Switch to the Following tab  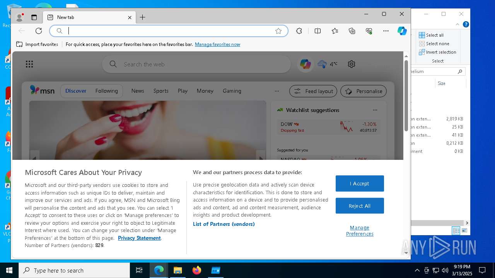(x=107, y=91)
